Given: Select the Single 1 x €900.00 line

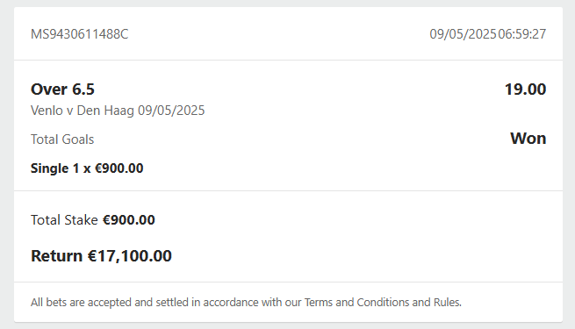Looking at the screenshot, I should (x=87, y=168).
